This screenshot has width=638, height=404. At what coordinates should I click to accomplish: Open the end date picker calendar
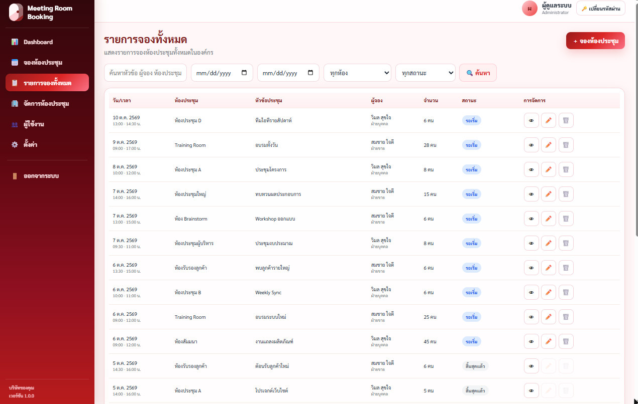pyautogui.click(x=310, y=73)
